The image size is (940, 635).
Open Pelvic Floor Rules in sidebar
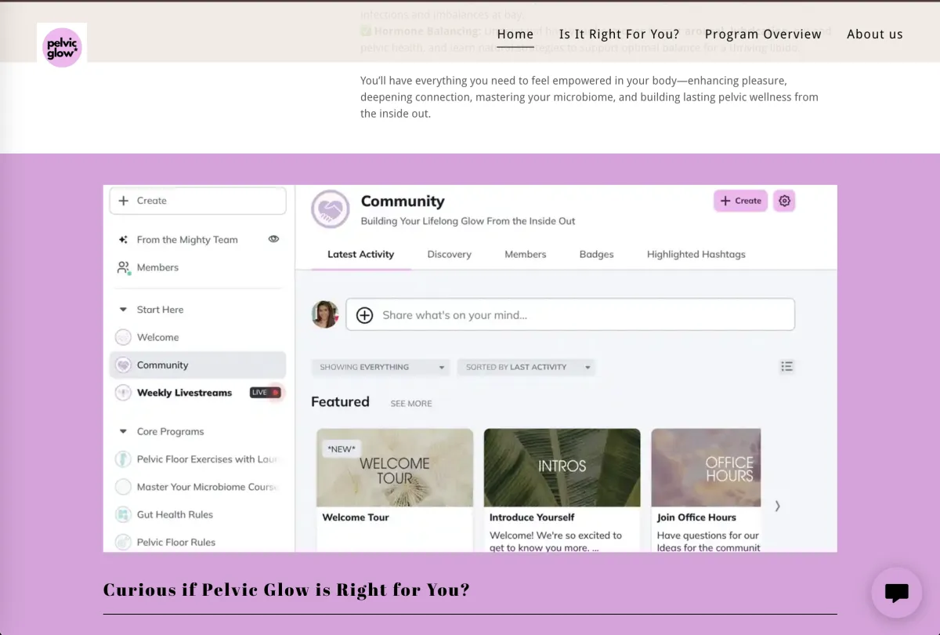[176, 542]
